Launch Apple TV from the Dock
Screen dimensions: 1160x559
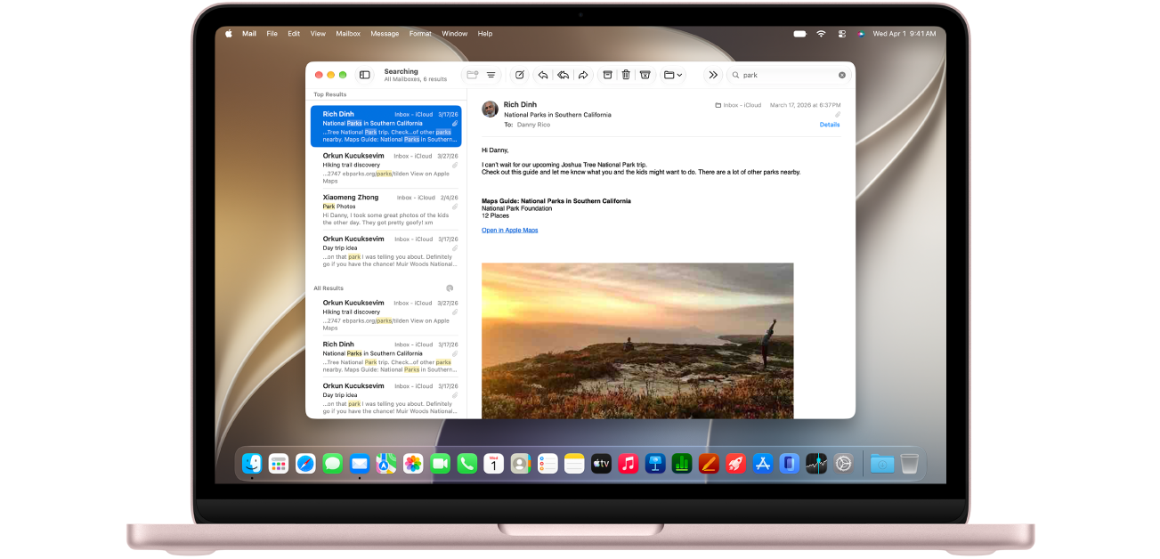pos(601,464)
